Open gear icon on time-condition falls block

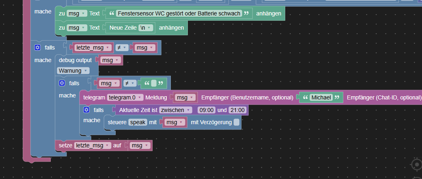pos(86,110)
